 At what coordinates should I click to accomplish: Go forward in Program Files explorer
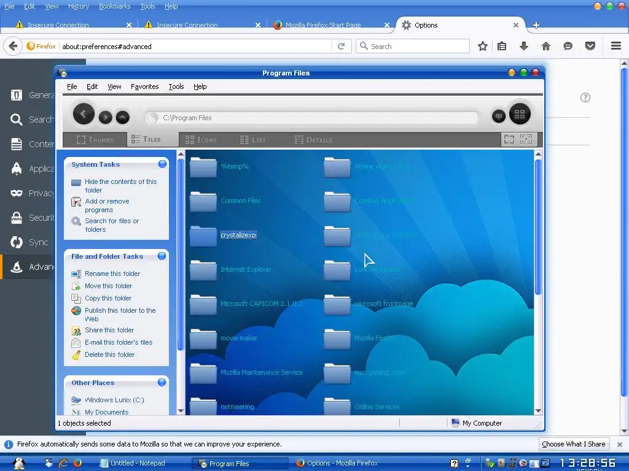click(x=106, y=117)
